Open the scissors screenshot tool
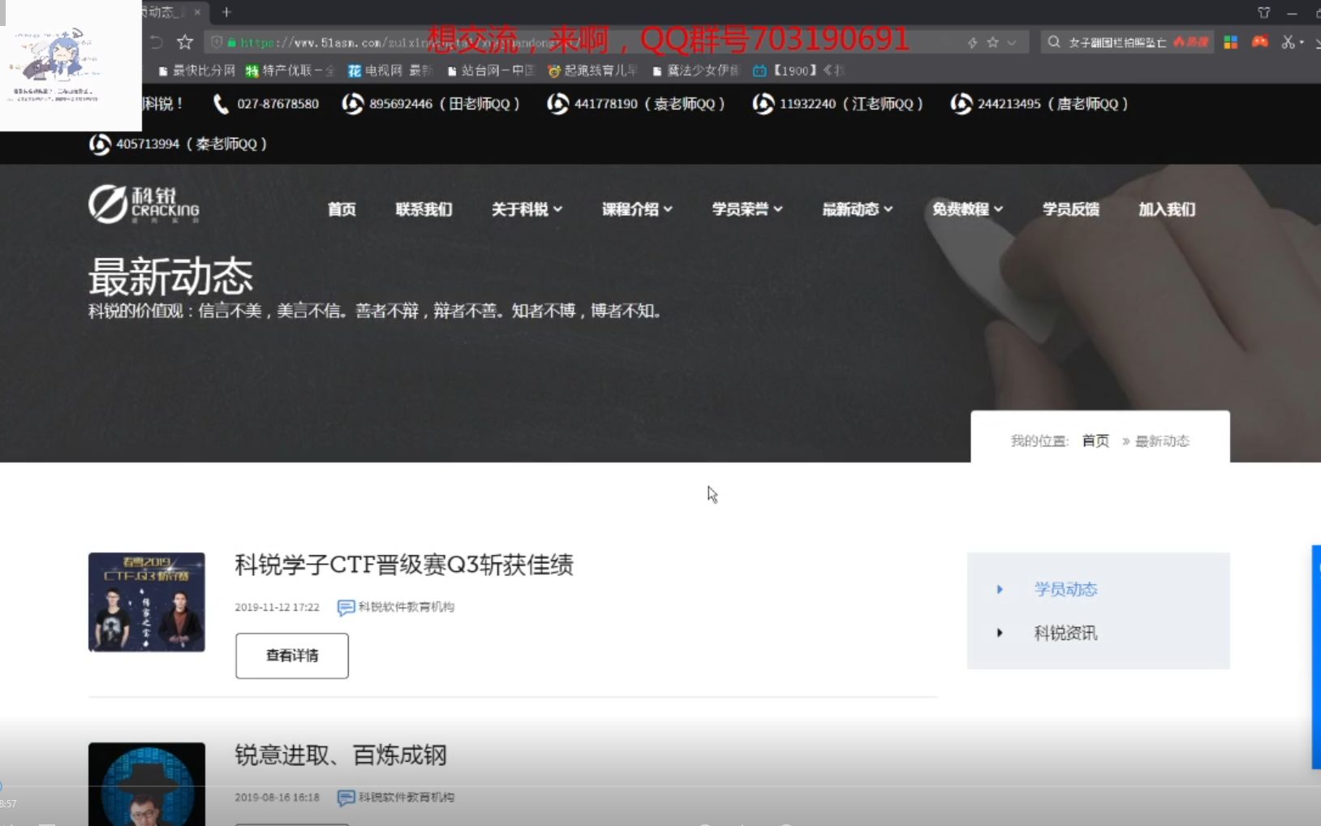1321x826 pixels. tap(1288, 41)
